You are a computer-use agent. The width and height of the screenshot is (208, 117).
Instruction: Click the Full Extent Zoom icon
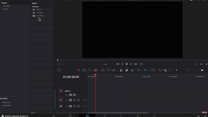point(153,70)
